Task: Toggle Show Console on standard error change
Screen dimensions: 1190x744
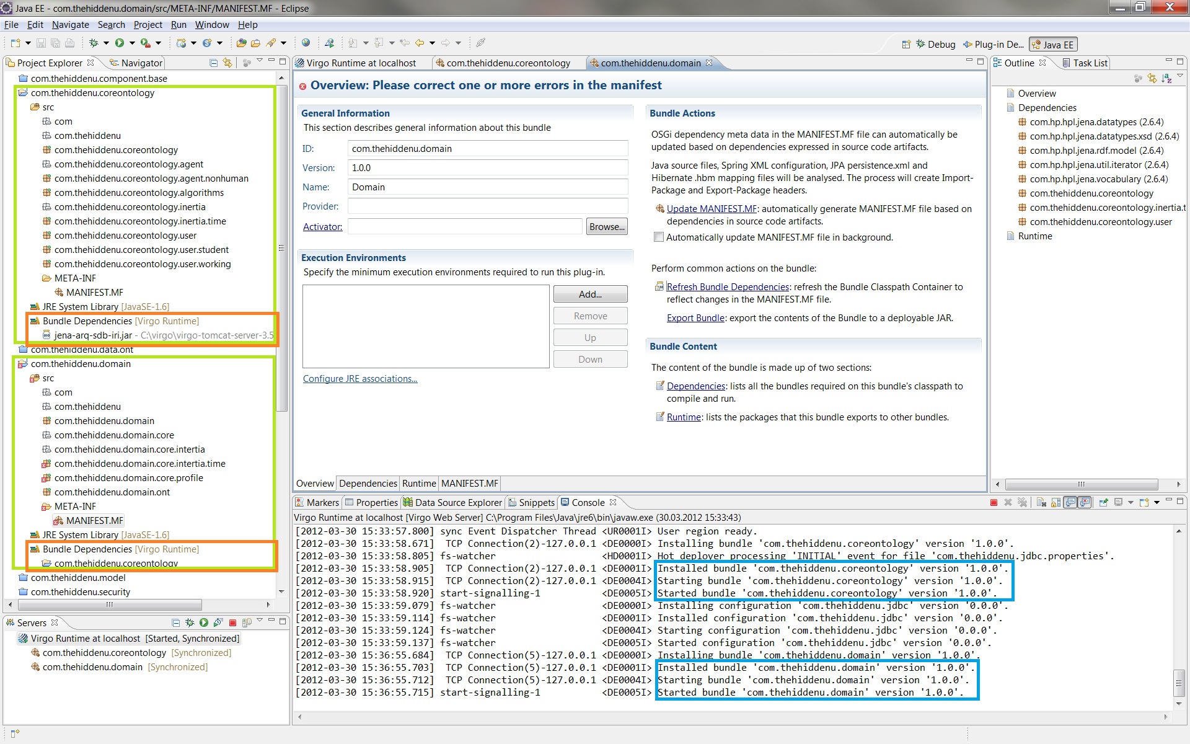Action: pyautogui.click(x=1085, y=502)
